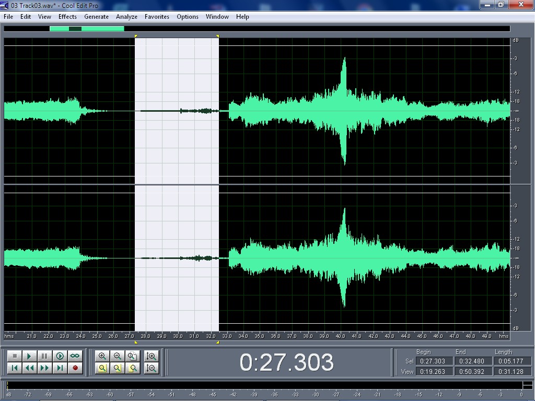
Task: Start playback with the Play button
Action: point(29,356)
